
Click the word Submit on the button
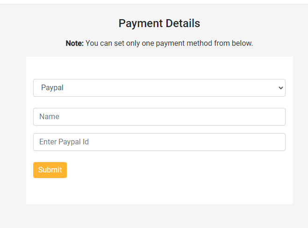pos(50,170)
